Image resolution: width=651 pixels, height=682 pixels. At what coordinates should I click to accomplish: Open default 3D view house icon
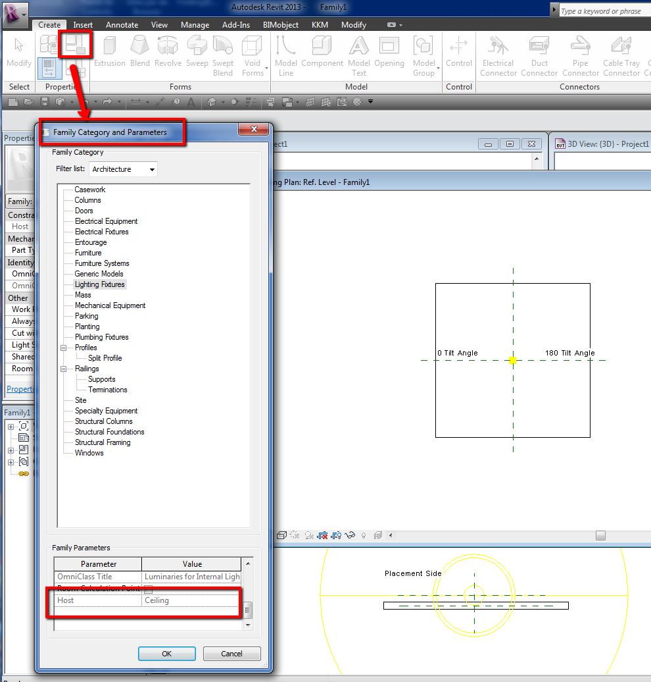pyautogui.click(x=212, y=102)
